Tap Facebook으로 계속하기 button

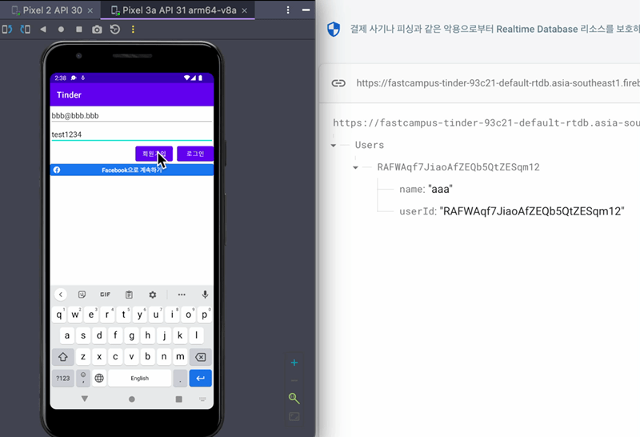[131, 170]
